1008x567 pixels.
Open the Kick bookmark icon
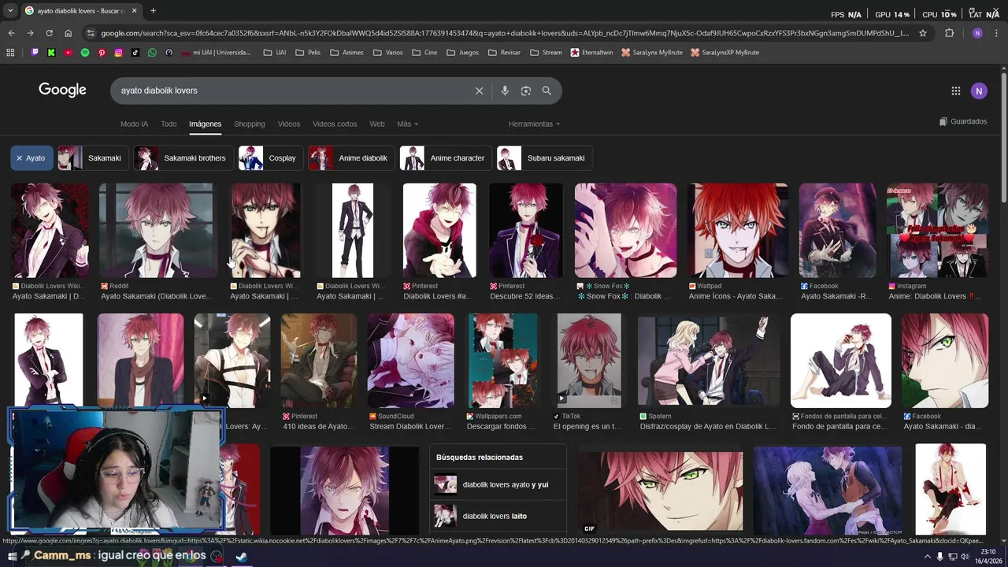[x=51, y=53]
